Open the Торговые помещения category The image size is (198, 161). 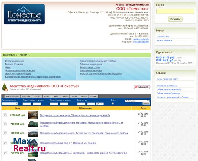[x=91, y=70]
